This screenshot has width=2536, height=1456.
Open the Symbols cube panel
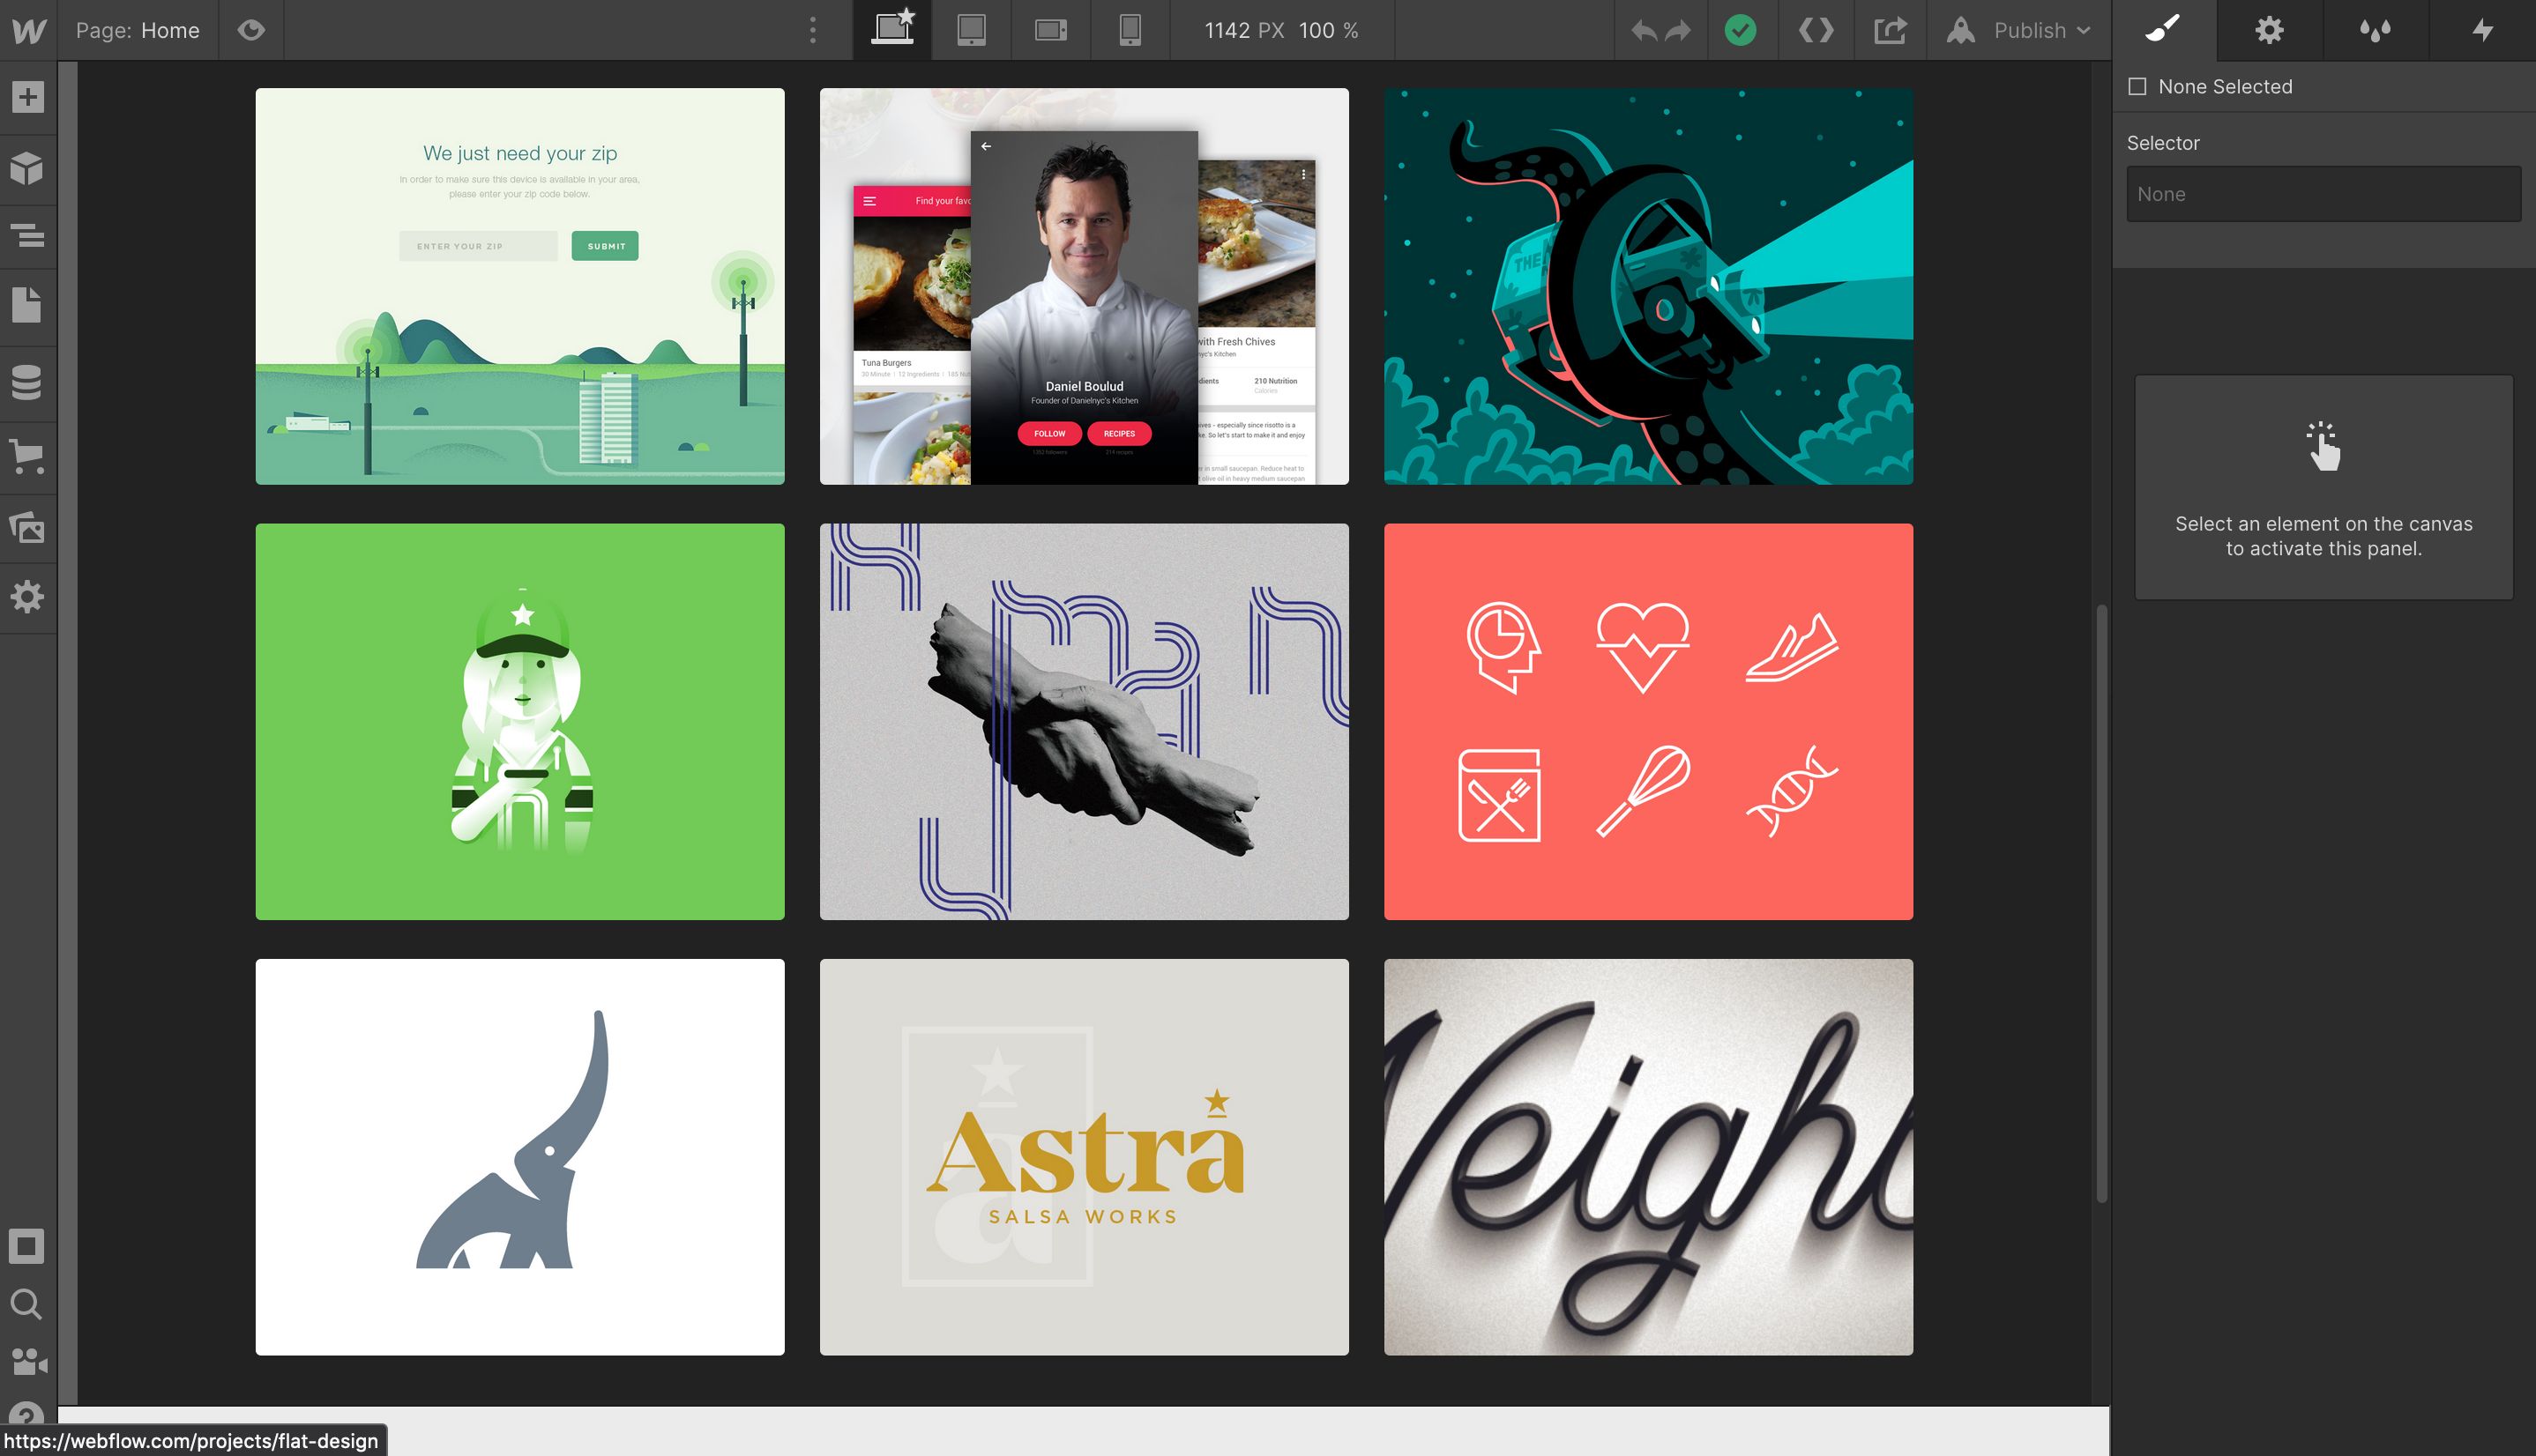[28, 168]
